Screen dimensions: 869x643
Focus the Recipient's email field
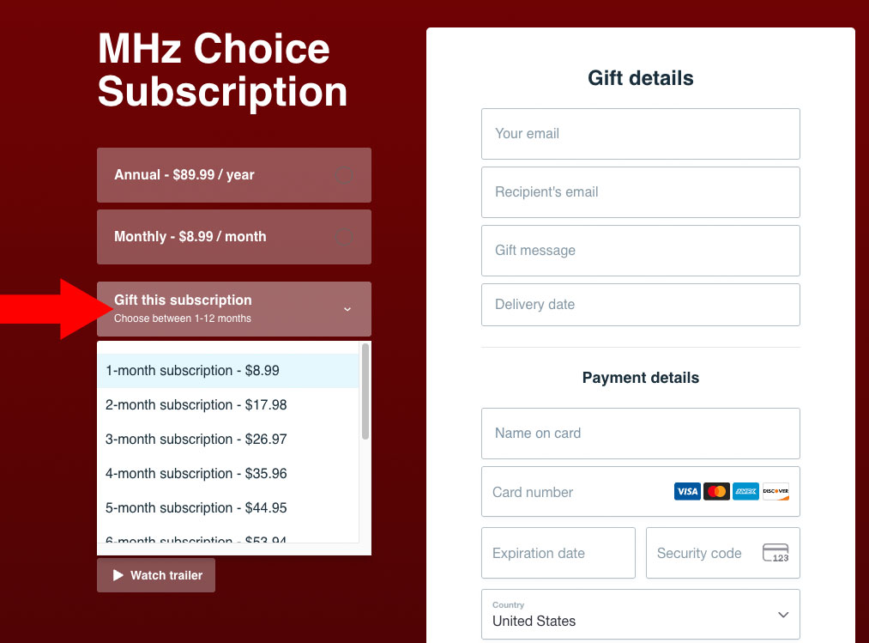(x=641, y=192)
